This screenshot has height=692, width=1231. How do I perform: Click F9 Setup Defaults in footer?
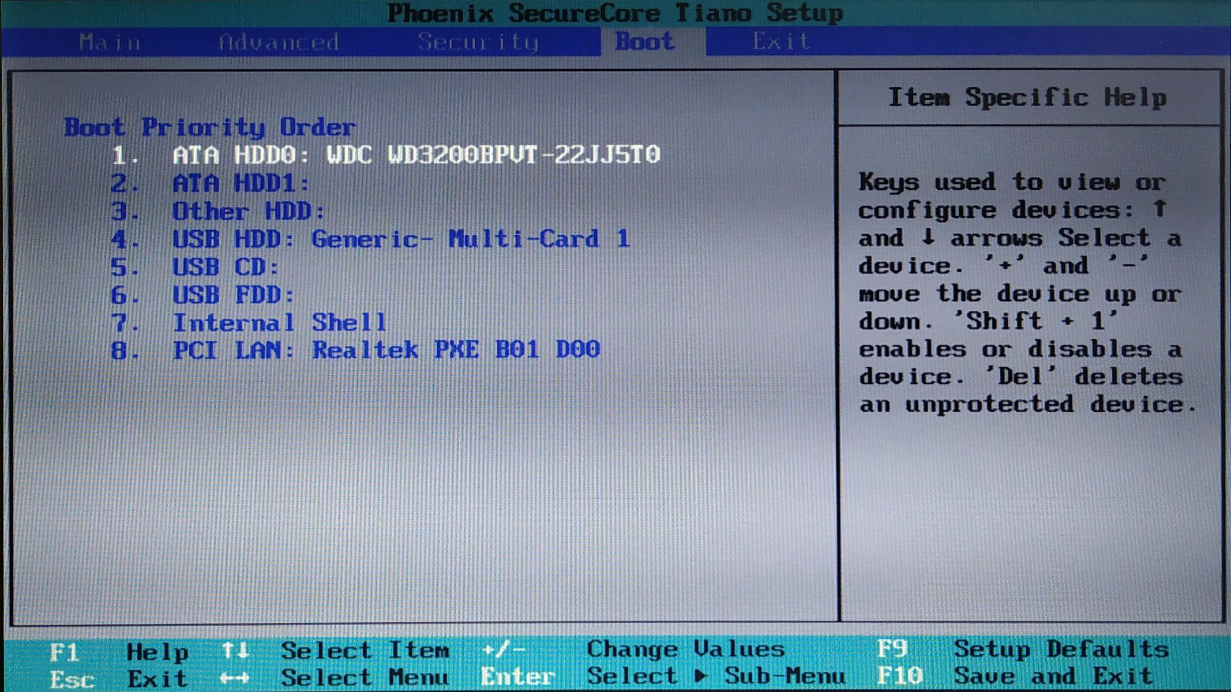point(1023,649)
